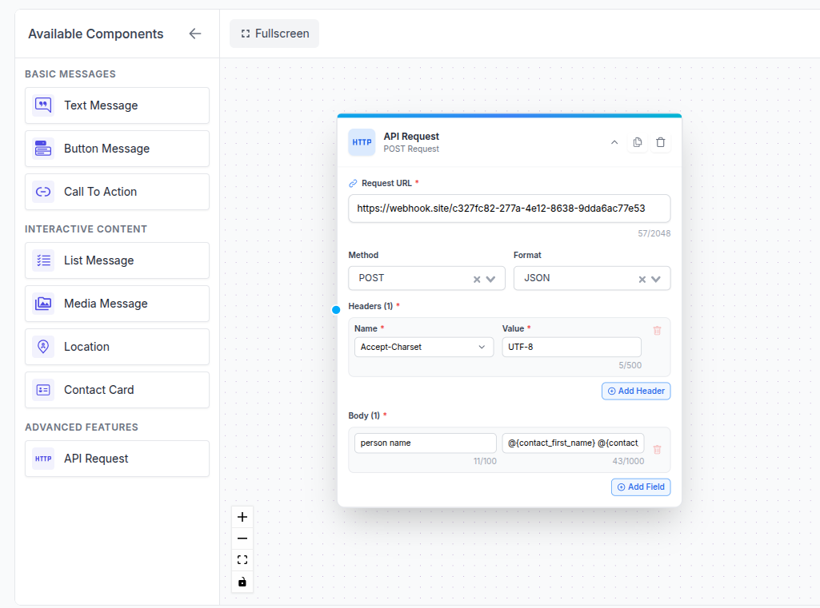Add a Button Message component
The height and width of the screenshot is (608, 820).
pyautogui.click(x=117, y=149)
